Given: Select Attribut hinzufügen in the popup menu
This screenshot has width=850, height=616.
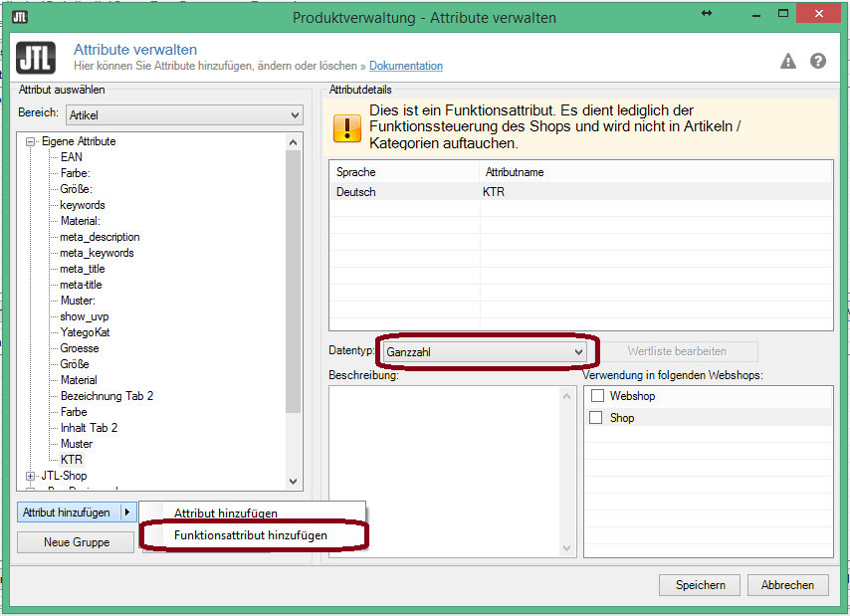Looking at the screenshot, I should [226, 513].
